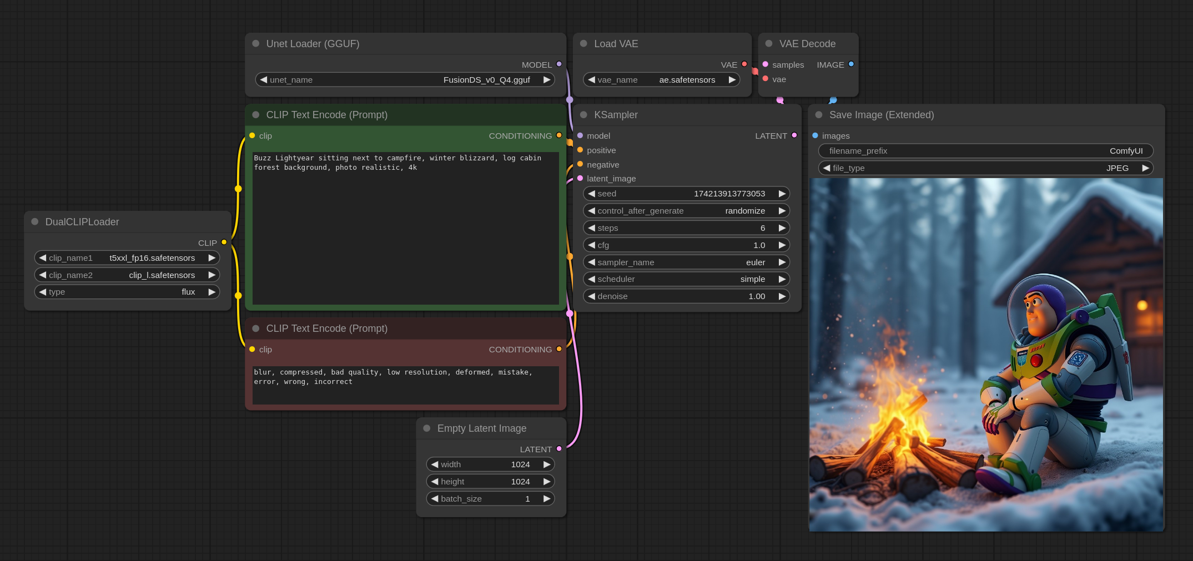Click the latent_image input port on KSampler

580,178
